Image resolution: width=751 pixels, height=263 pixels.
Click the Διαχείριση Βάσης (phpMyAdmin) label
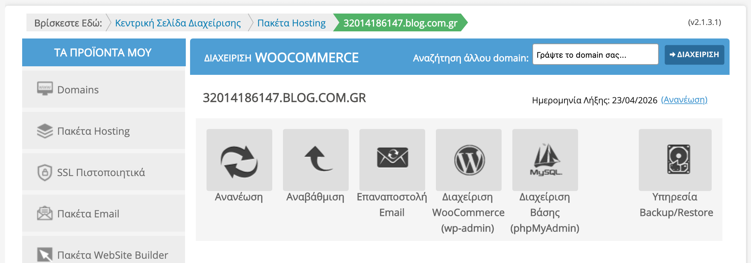coord(545,212)
